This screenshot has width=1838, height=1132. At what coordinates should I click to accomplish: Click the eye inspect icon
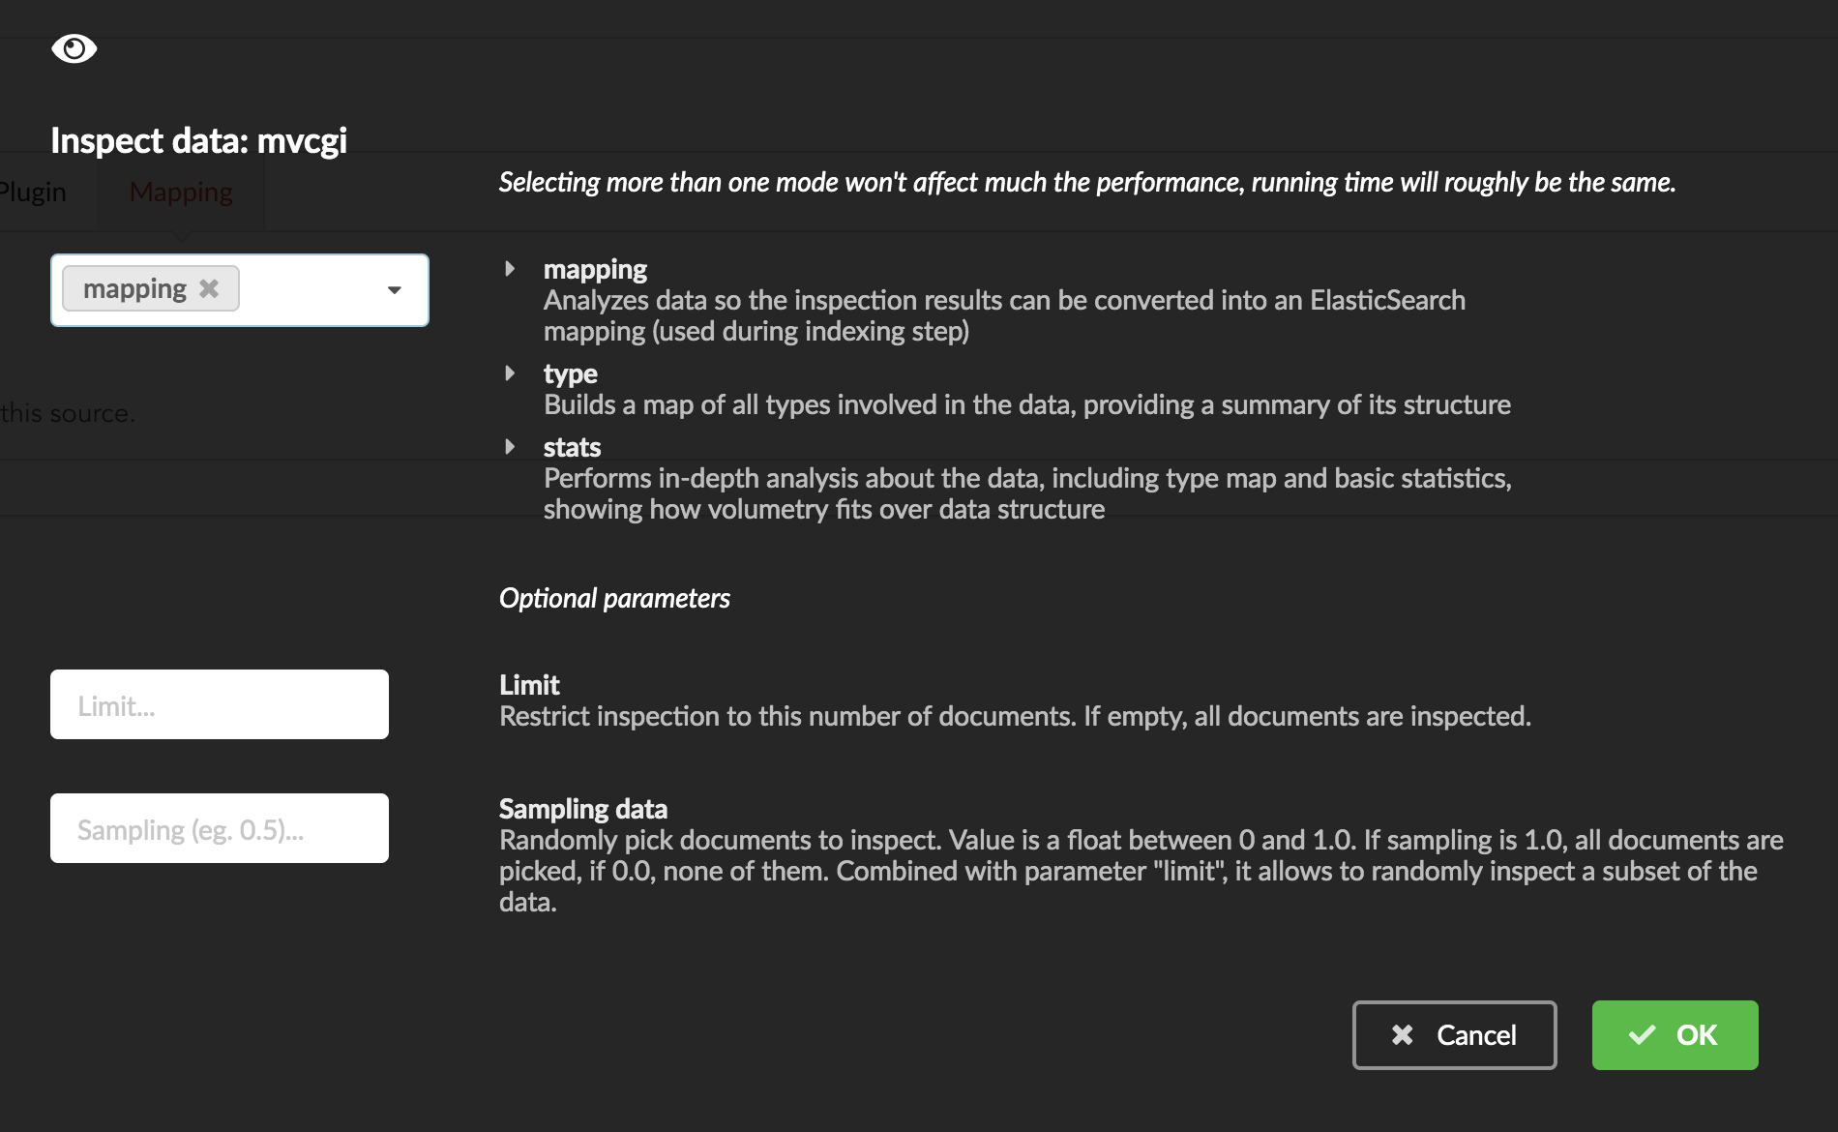[74, 48]
